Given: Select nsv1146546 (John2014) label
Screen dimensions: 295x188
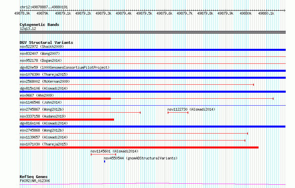Looking at the screenshot, I should [x=41, y=102].
